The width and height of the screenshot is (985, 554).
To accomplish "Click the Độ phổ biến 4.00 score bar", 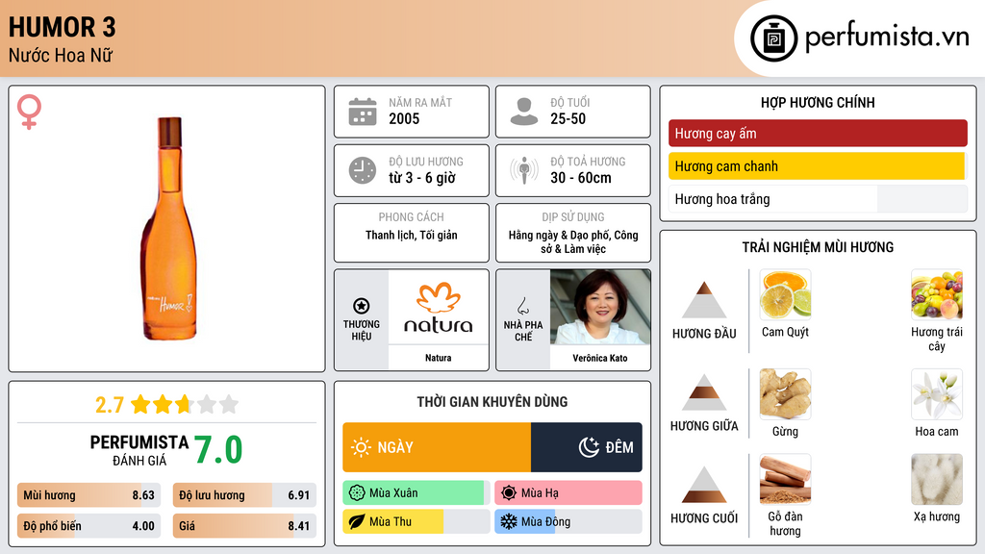I will (88, 526).
